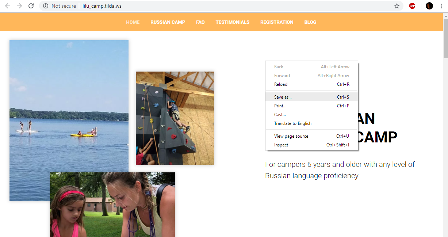Click the page vertical scrollbar thumb
The image size is (448, 237).
(445, 38)
